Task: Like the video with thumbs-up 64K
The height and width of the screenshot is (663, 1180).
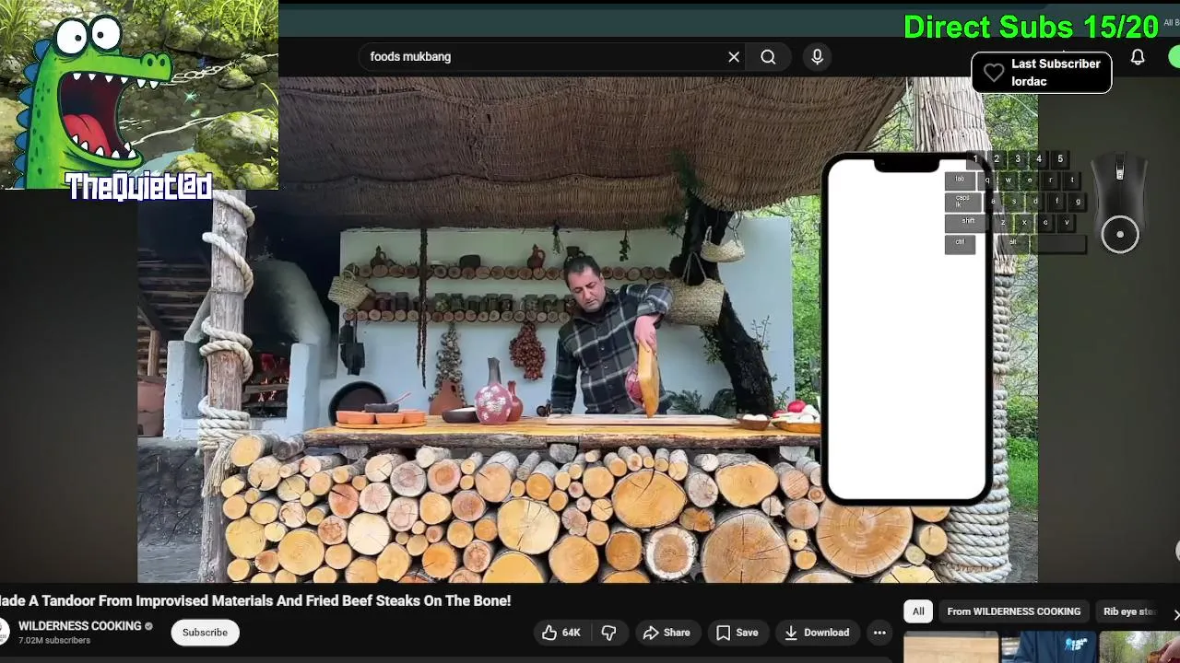Action: tap(560, 633)
